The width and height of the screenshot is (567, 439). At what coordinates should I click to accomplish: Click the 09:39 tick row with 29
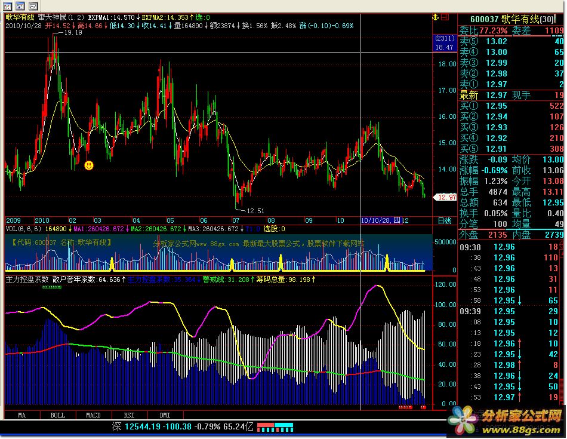(x=510, y=312)
